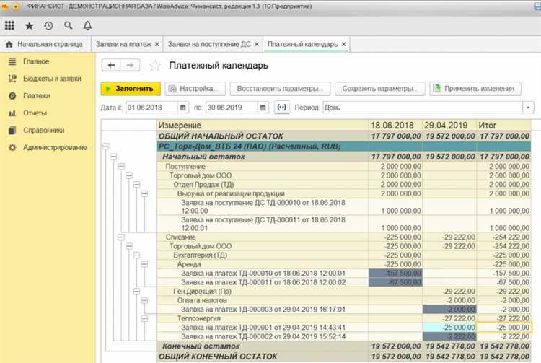Add Платежный календарь to favorites via star
Viewport: 541px width, 363px height.
coord(154,66)
